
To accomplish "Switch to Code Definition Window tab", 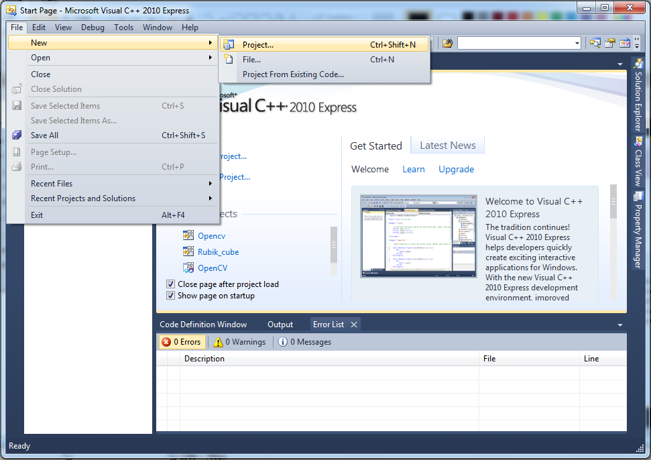I will [203, 325].
